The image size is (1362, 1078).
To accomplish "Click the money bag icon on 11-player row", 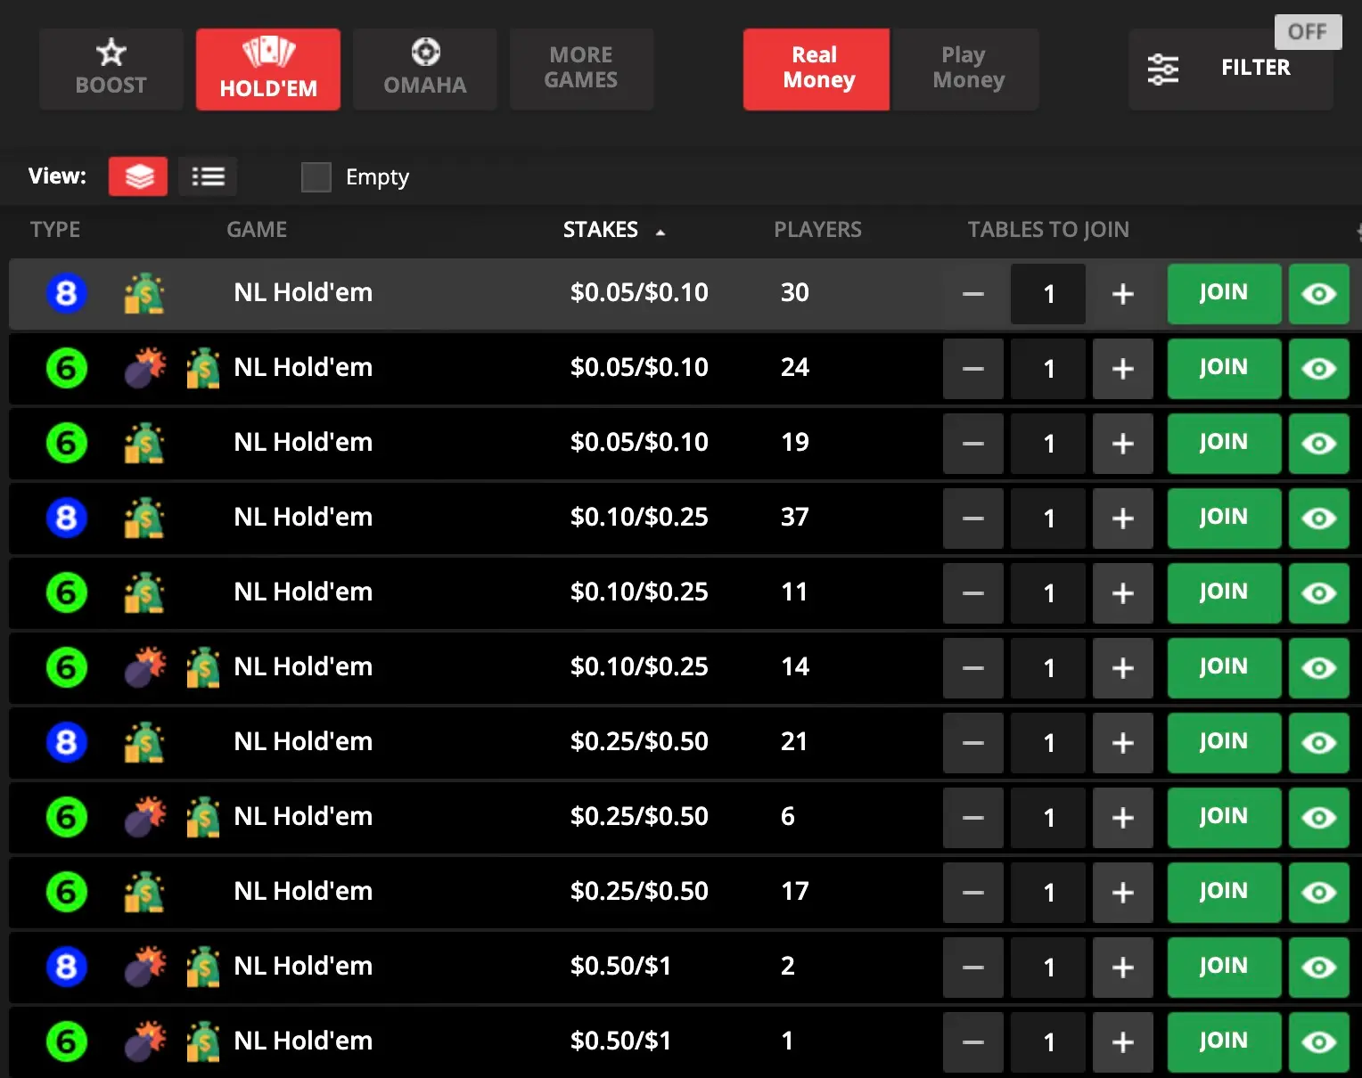I will (144, 592).
